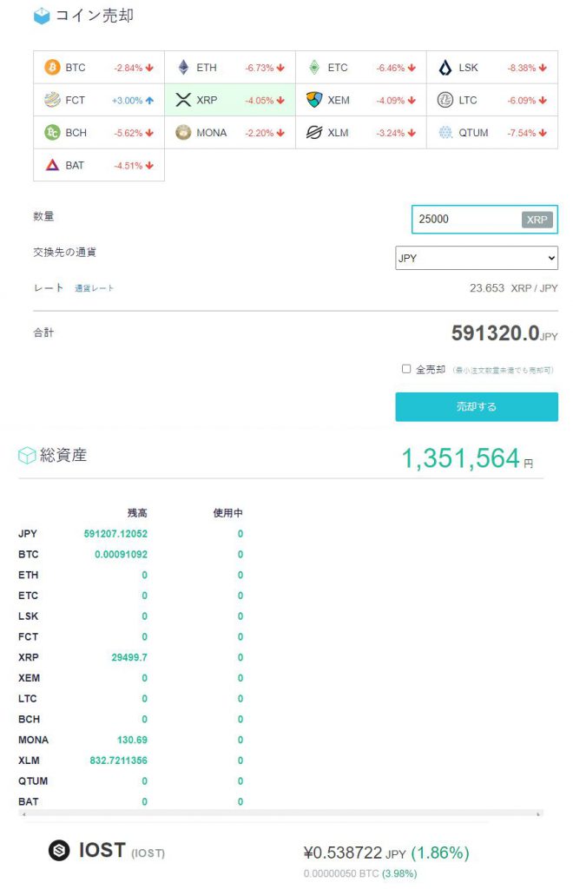Open the 通貨レート rate link
Viewport: 573px width, 889px height.
tap(94, 288)
